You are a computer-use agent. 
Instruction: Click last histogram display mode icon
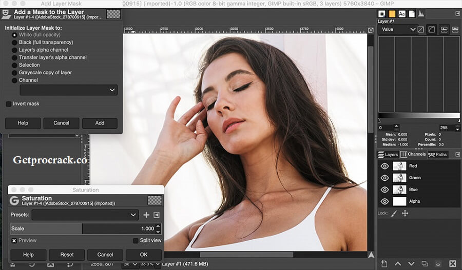[x=455, y=29]
